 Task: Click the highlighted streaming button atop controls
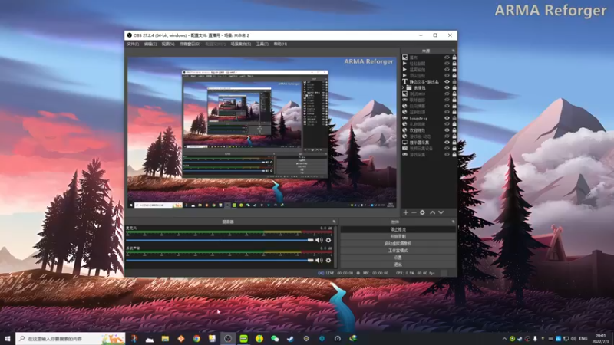398,229
